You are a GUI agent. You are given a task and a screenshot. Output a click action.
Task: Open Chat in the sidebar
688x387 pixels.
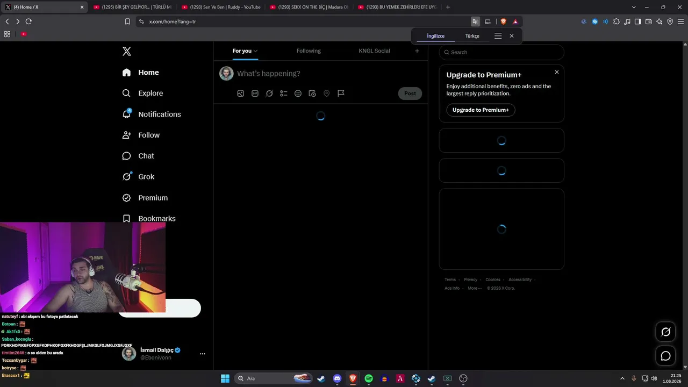138,156
